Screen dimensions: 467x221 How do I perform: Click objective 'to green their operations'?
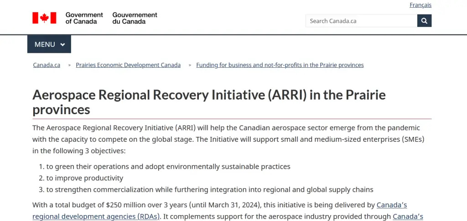pos(168,166)
